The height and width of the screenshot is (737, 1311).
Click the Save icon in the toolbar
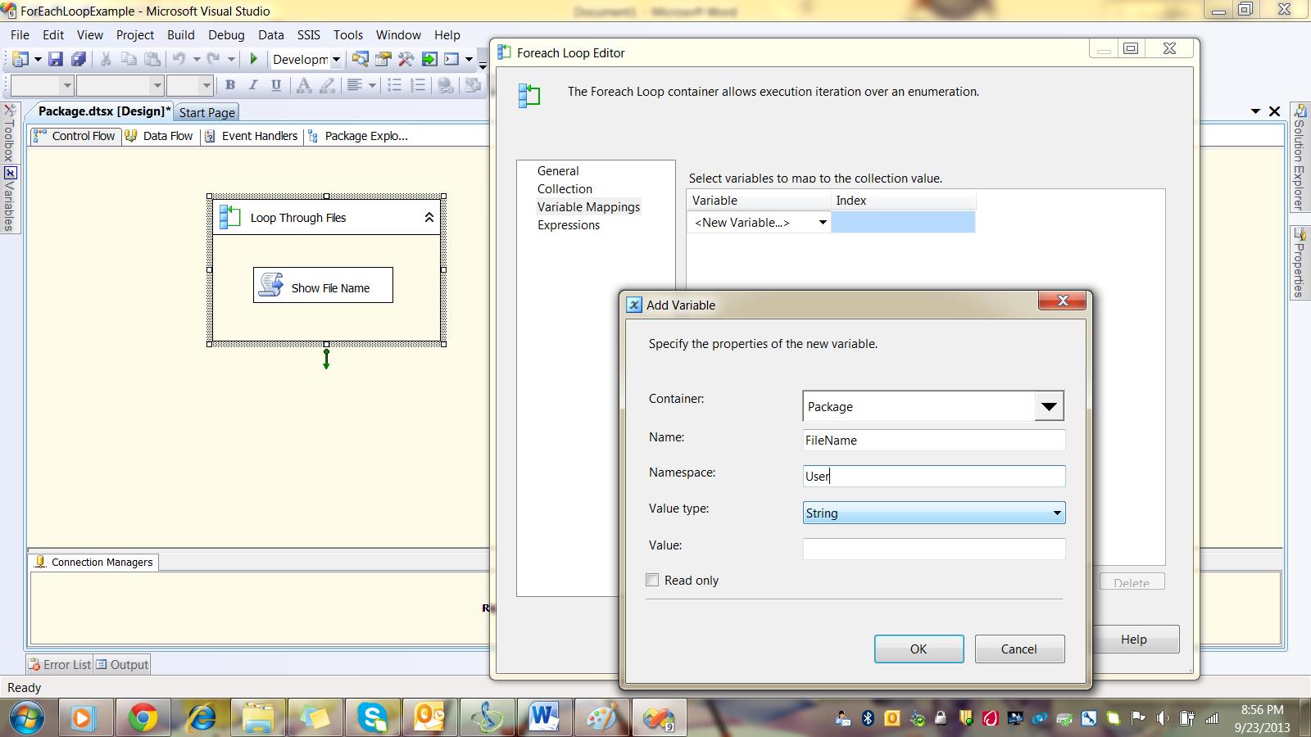[x=55, y=59]
